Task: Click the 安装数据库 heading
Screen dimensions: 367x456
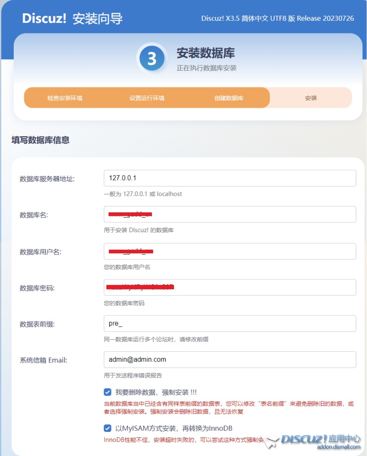Action: 206,53
